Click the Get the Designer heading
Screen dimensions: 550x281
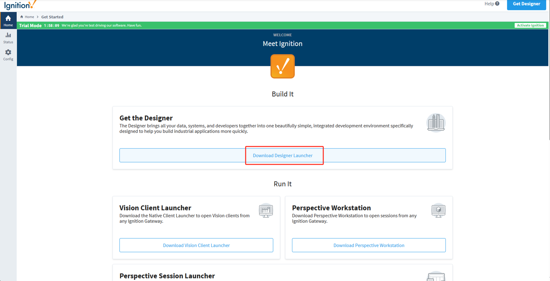pyautogui.click(x=146, y=118)
